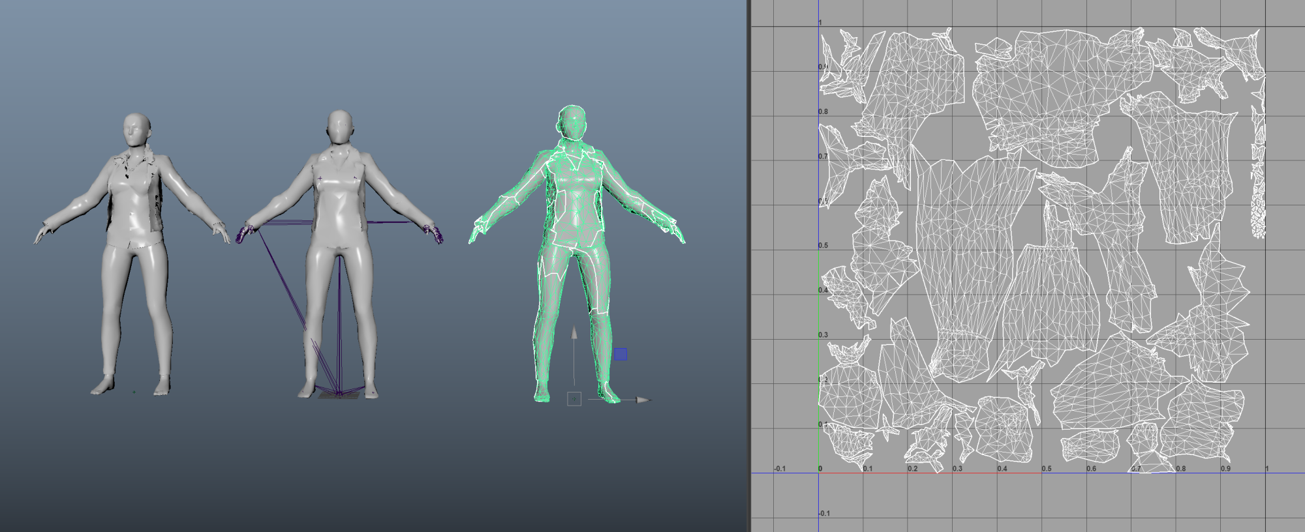This screenshot has height=532, width=1305.
Task: Select the leftmost gray character model
Action: coord(133,254)
